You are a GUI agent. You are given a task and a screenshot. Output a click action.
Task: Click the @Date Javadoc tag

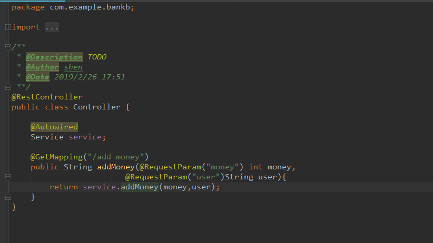tap(37, 77)
